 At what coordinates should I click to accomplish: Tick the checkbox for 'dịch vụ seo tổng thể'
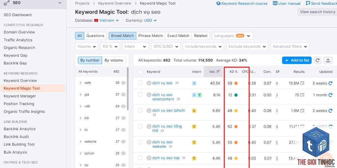coord(140,126)
